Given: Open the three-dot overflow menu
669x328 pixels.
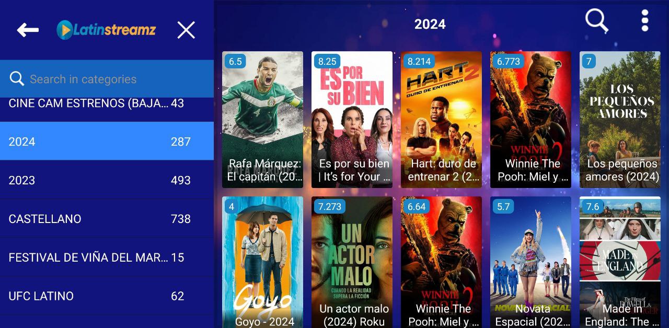Looking at the screenshot, I should (645, 21).
